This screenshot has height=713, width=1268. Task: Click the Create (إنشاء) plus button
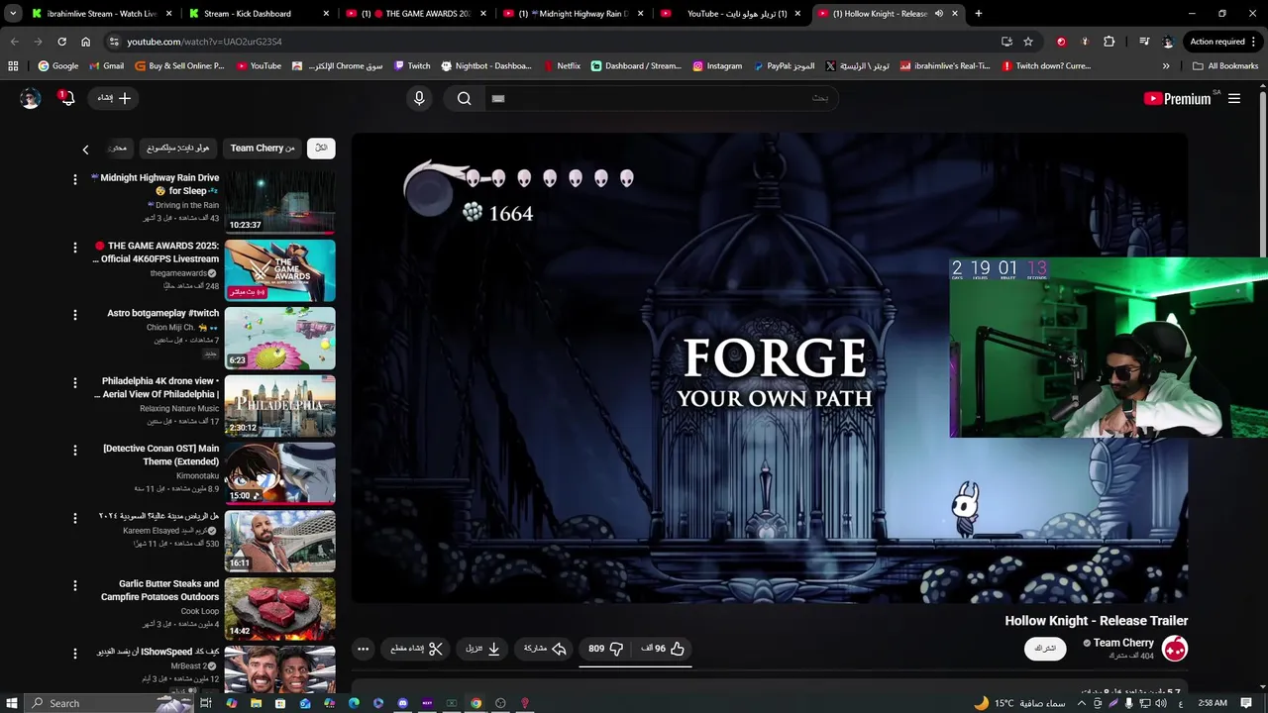click(x=114, y=98)
